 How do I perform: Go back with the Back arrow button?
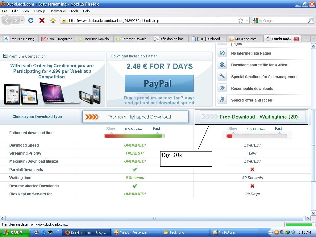(x=7, y=20)
